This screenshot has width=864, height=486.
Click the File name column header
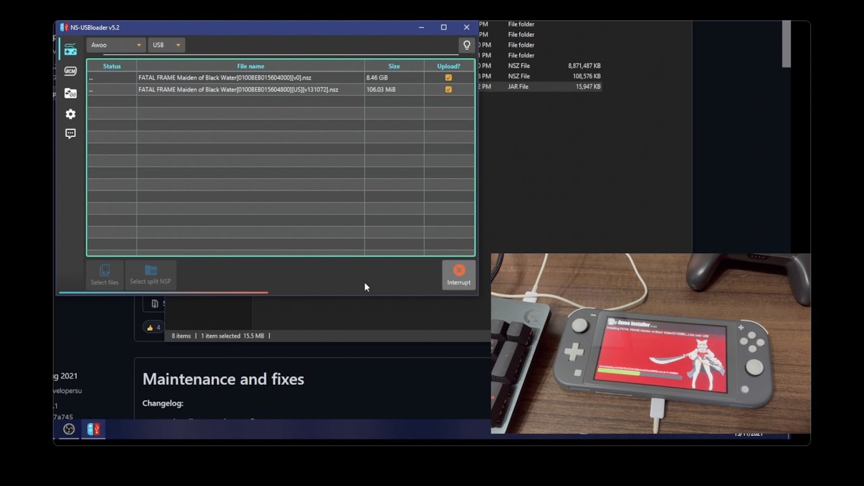pyautogui.click(x=250, y=66)
